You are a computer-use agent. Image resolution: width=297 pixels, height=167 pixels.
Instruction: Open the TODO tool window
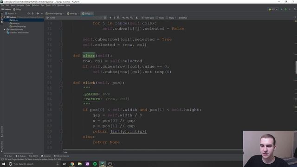coord(33,156)
